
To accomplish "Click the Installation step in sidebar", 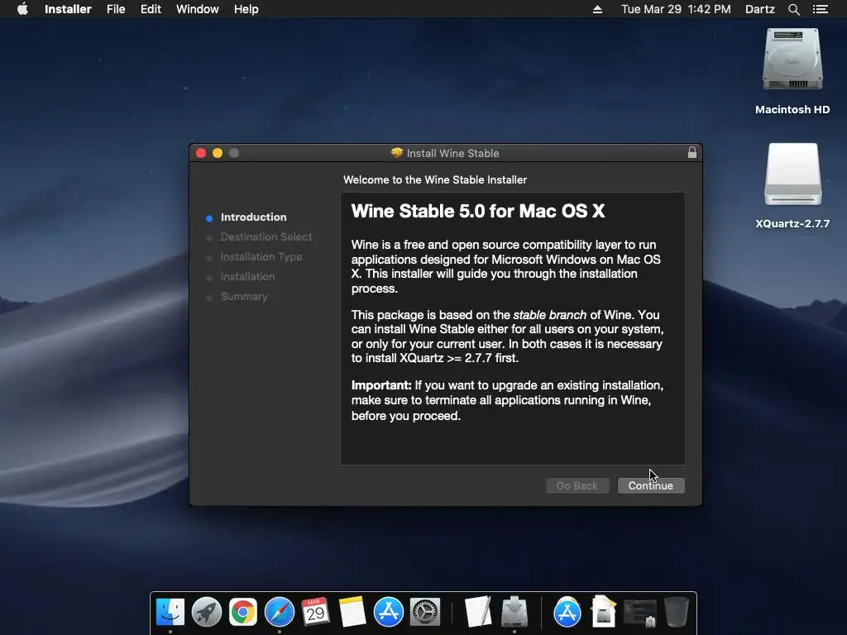I will pyautogui.click(x=248, y=276).
